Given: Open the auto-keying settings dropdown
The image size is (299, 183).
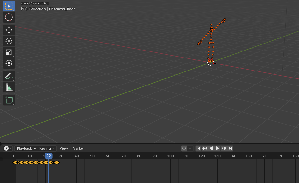Looking at the screenshot, I should [x=189, y=148].
